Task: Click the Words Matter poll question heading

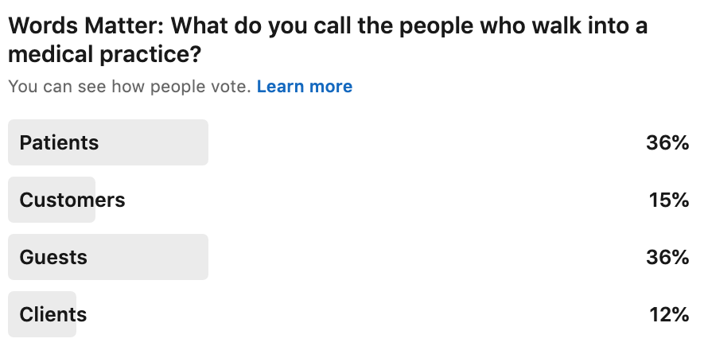Action: 328,40
